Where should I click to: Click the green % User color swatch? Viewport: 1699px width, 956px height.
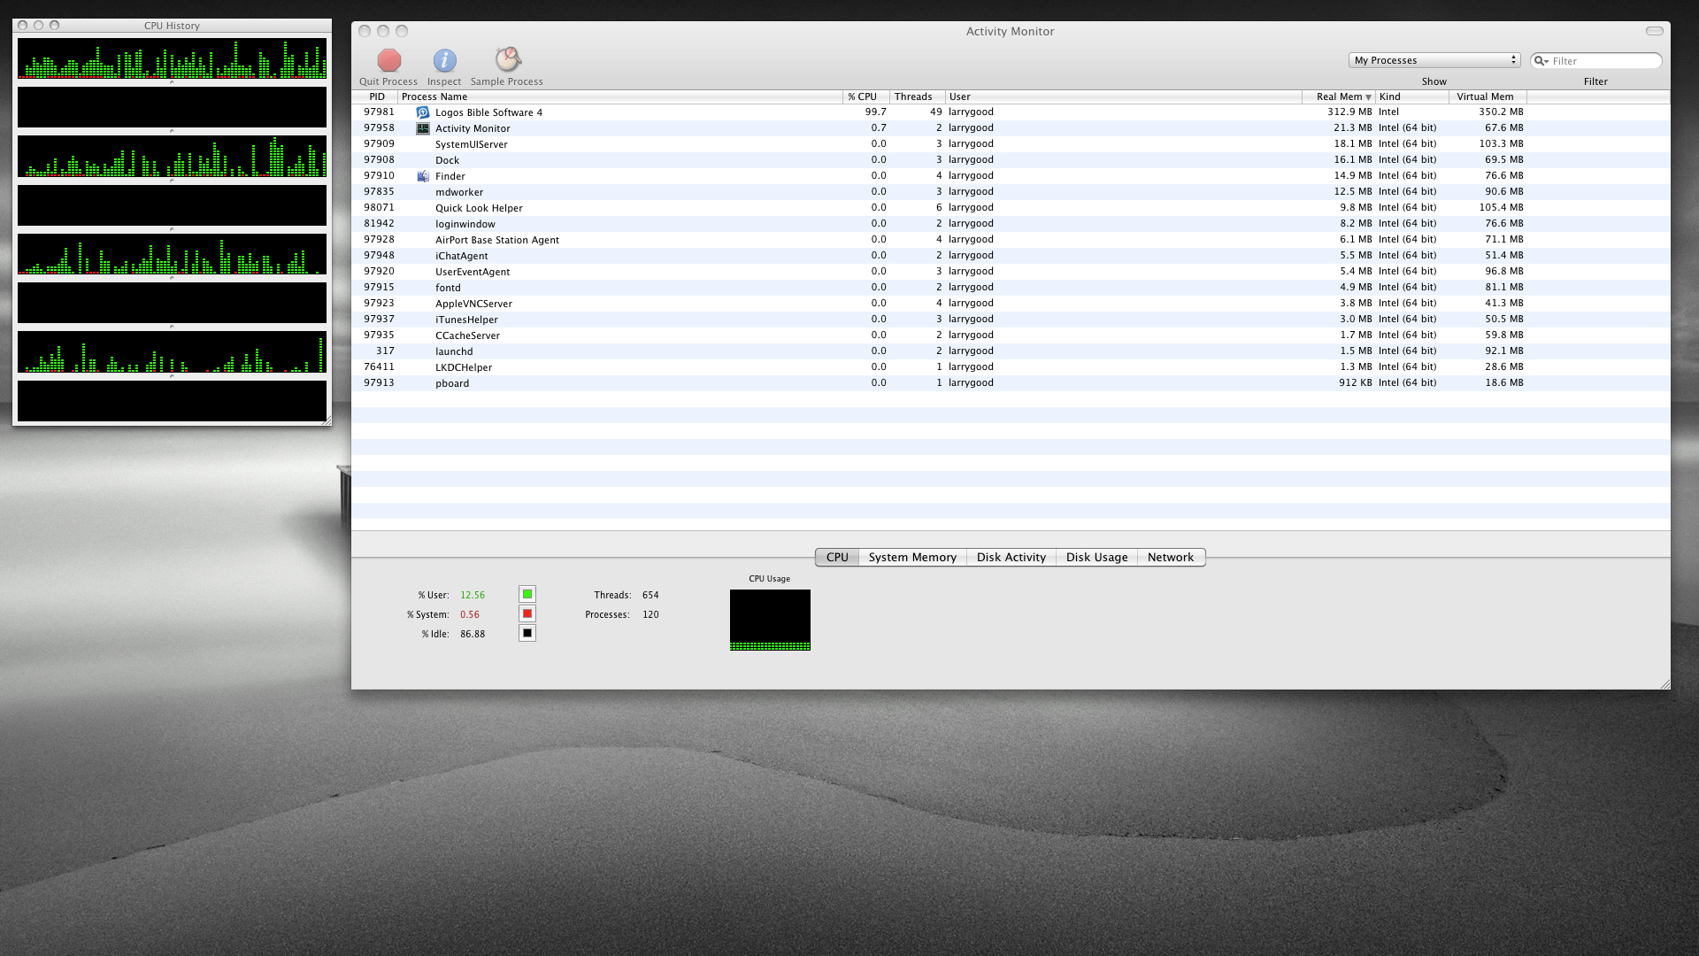coord(527,595)
